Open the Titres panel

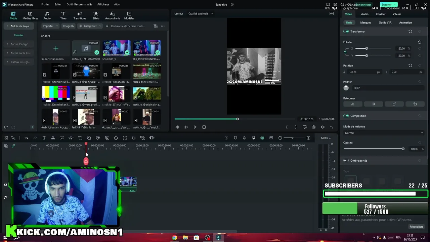(63, 16)
